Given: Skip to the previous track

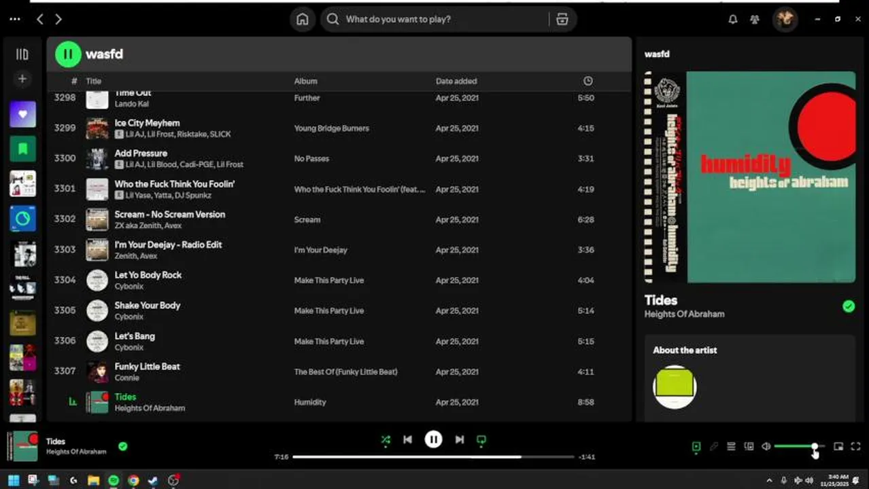Looking at the screenshot, I should pos(407,439).
